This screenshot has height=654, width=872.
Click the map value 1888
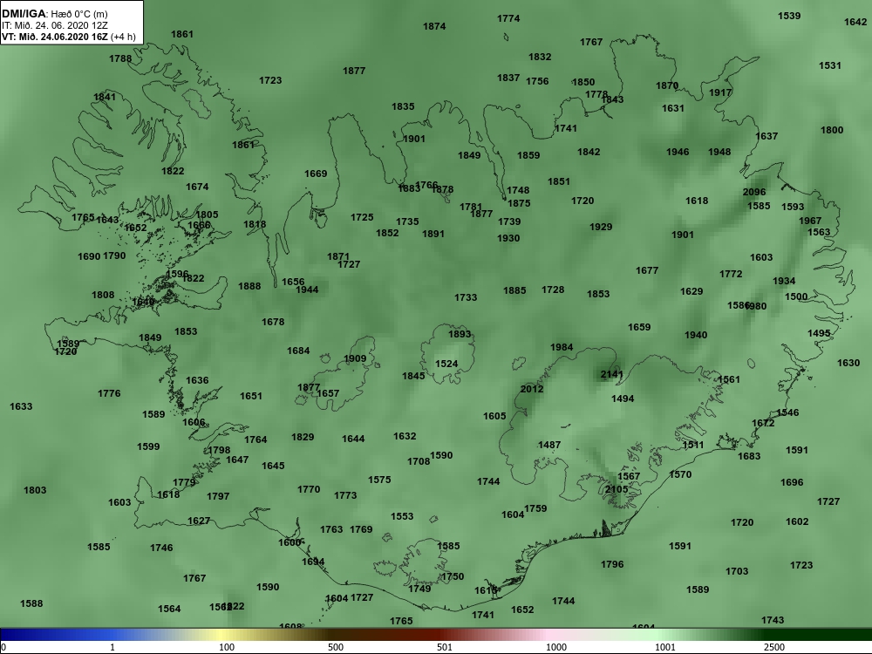click(249, 286)
